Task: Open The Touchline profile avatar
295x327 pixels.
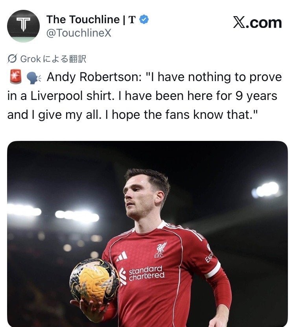Action: tap(23, 26)
